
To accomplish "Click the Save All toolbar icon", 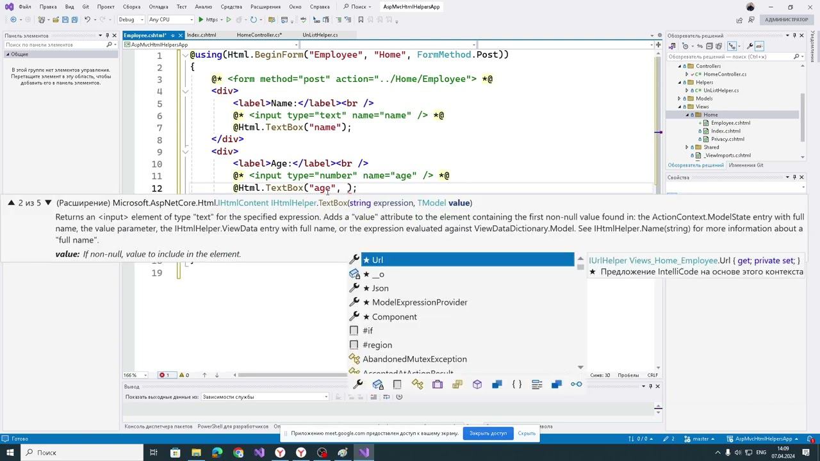I will coord(74,20).
